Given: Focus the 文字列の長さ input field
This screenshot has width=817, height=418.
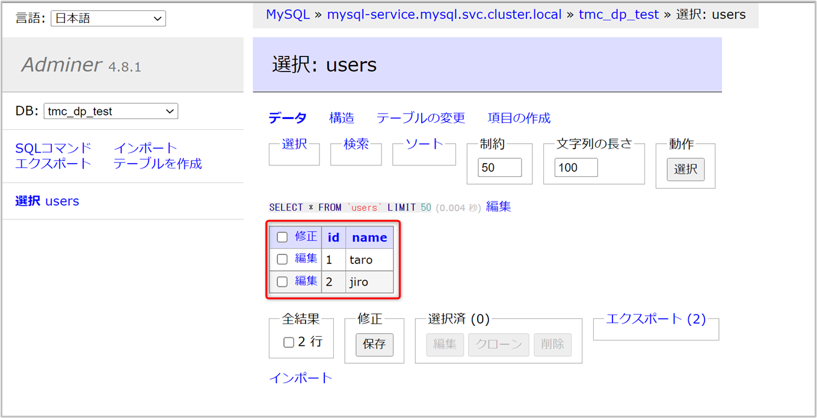Looking at the screenshot, I should [576, 168].
